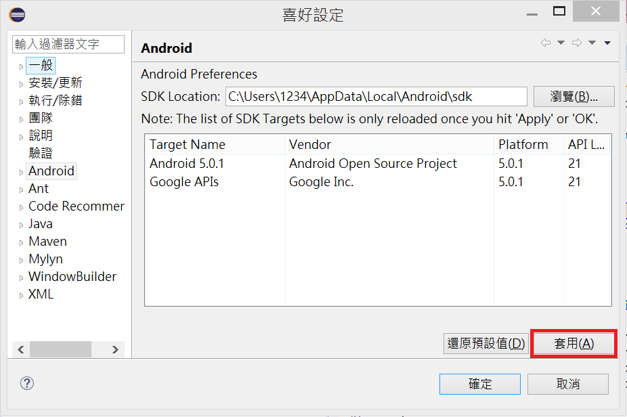Open the preferences view menu triangle
The image size is (627, 417).
click(x=607, y=43)
